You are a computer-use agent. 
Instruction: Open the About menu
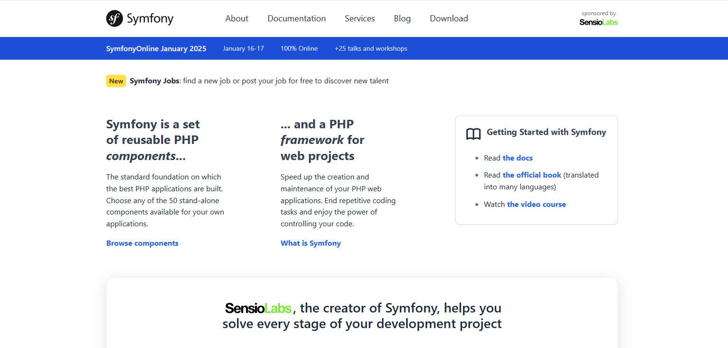click(237, 18)
